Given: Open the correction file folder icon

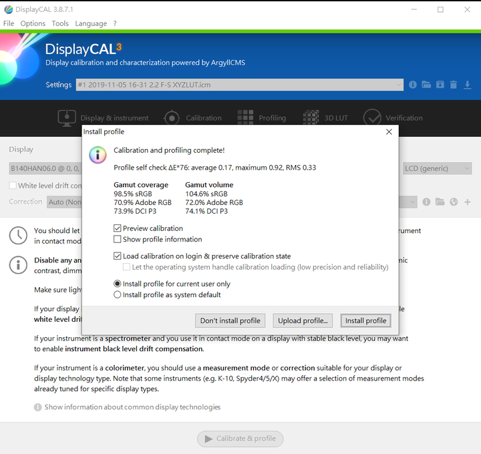Looking at the screenshot, I should click(x=440, y=202).
